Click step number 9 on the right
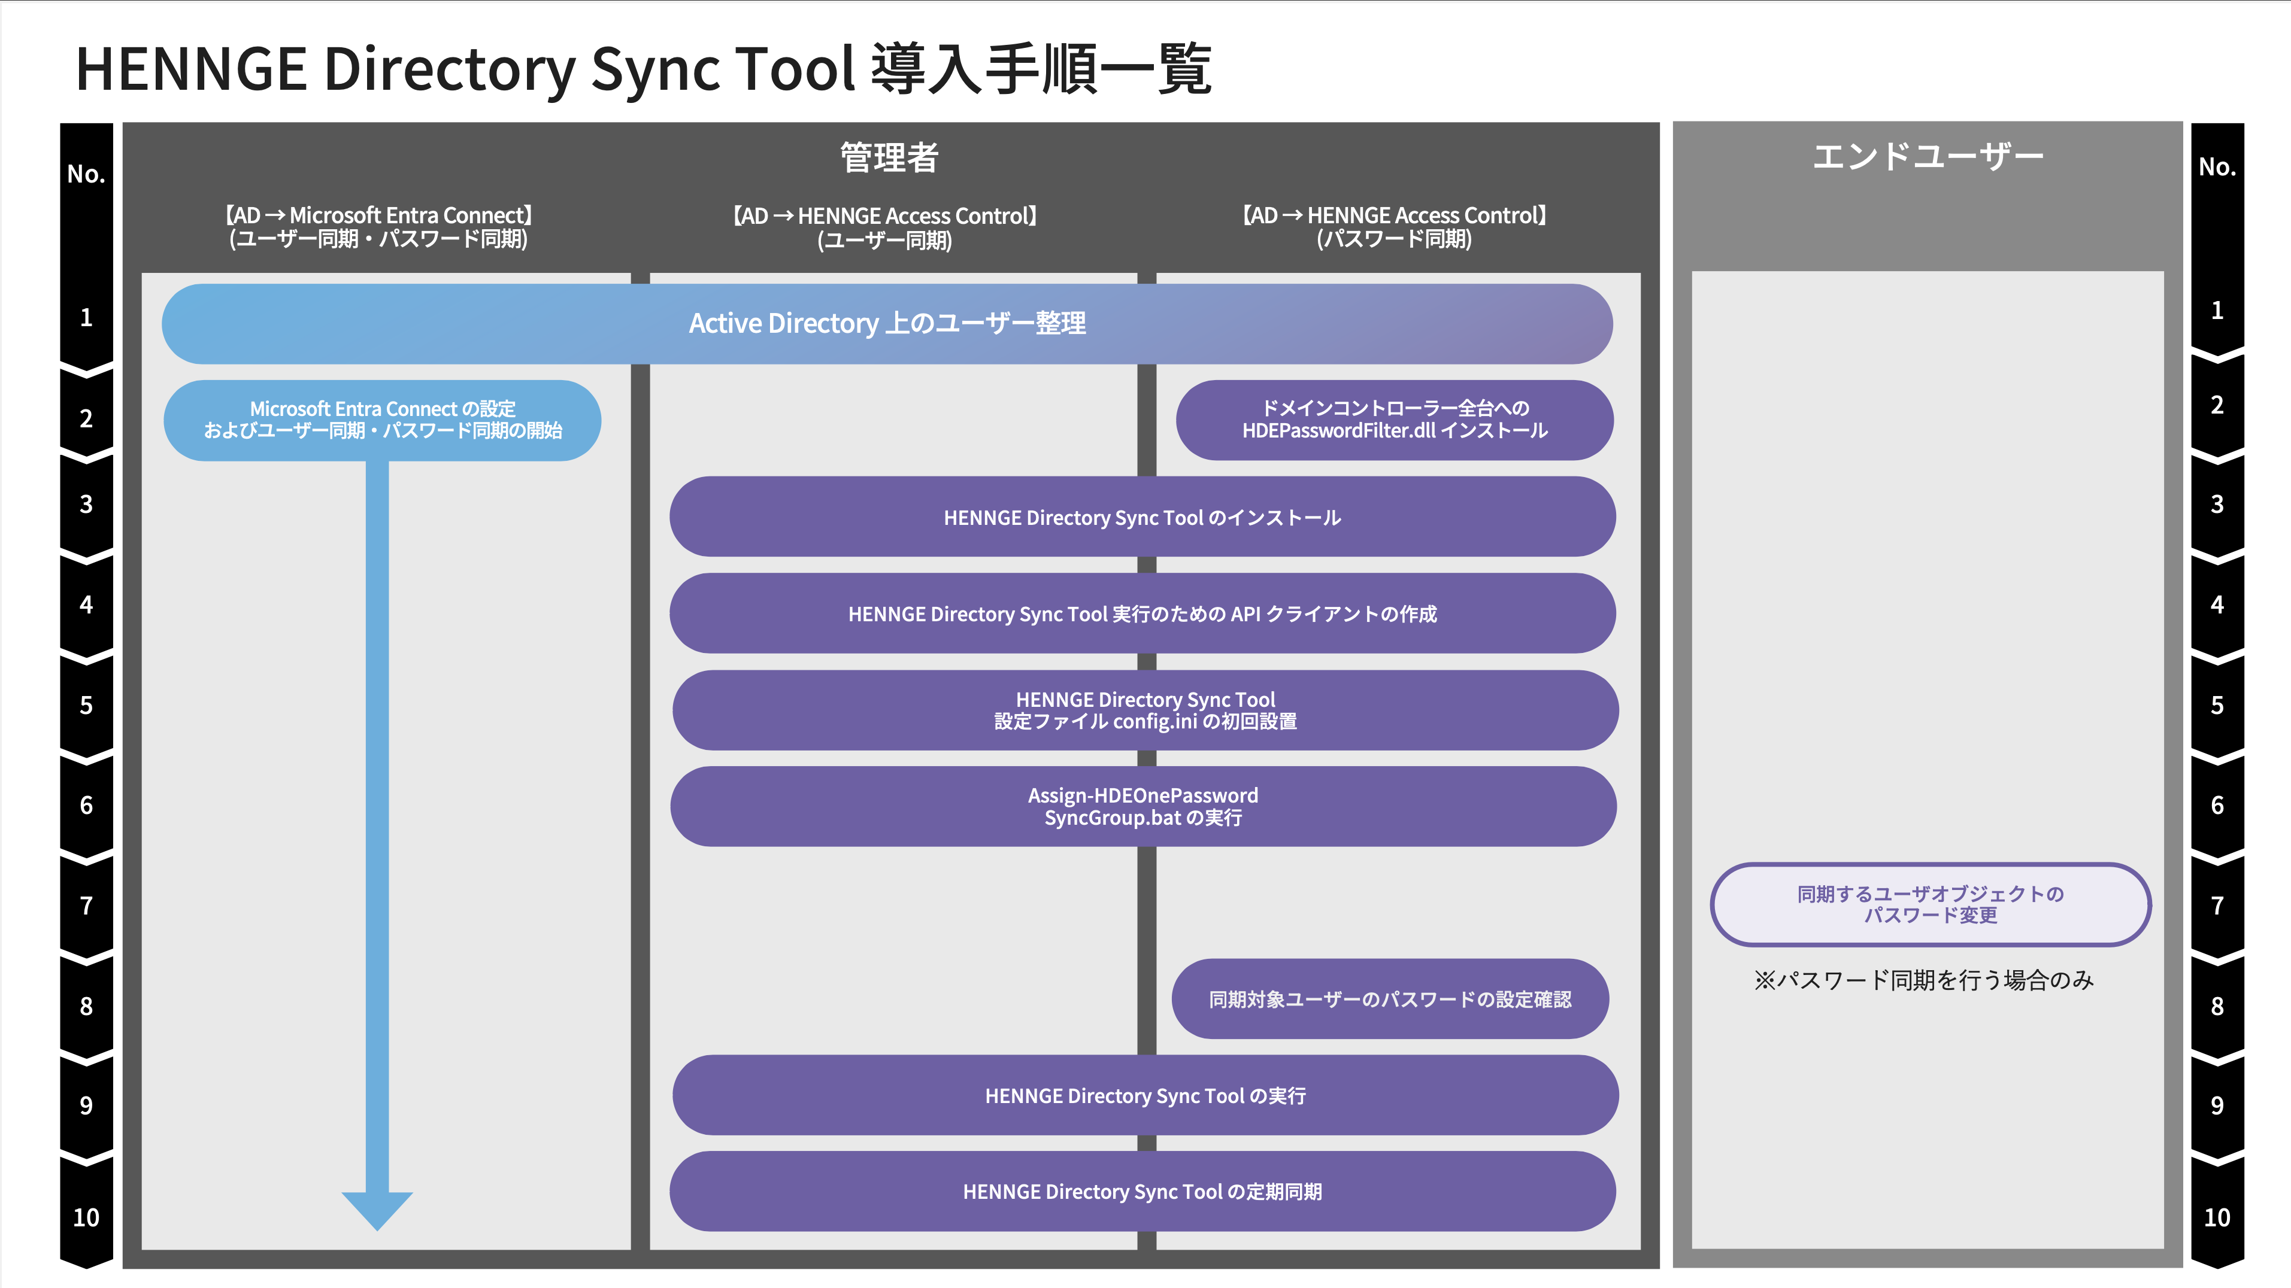The width and height of the screenshot is (2291, 1288). pyautogui.click(x=2217, y=1105)
